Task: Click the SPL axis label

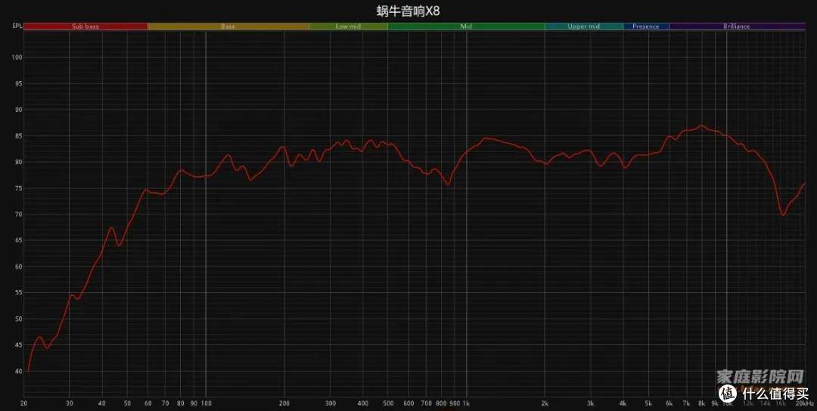Action: point(17,26)
